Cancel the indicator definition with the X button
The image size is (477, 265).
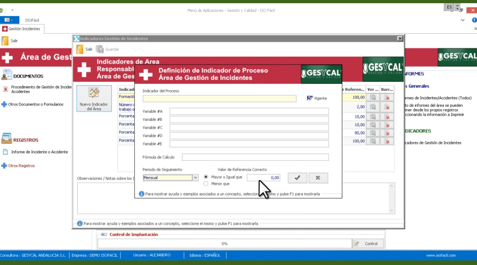[318, 178]
